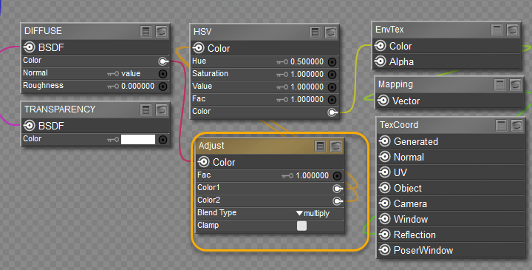This screenshot has height=270, width=532.
Task: Edit the HSV Value field 1.000000
Action: tap(307, 87)
